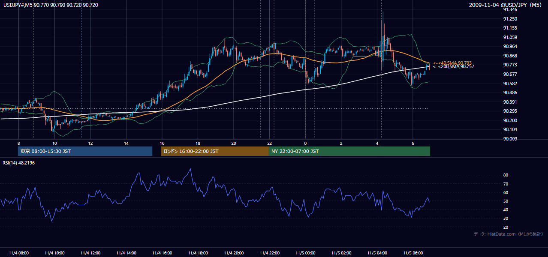The image size is (548, 257).
Task: Click the London 16:00-22:00 JST session bar
Action: coord(215,151)
